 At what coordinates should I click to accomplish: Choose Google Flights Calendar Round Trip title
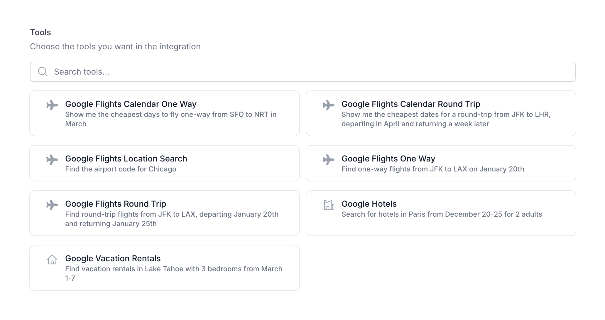click(410, 104)
